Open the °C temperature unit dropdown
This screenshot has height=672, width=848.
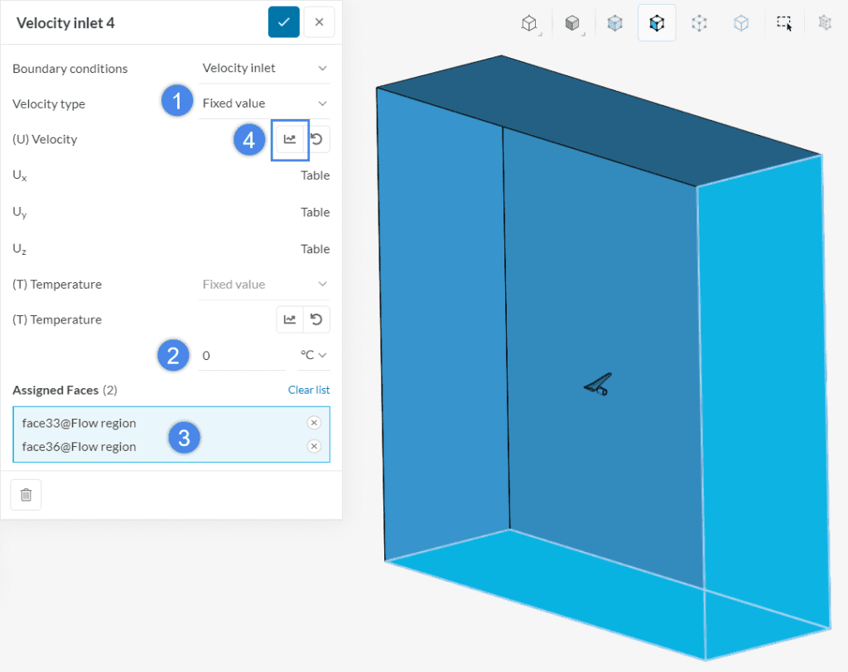(313, 355)
